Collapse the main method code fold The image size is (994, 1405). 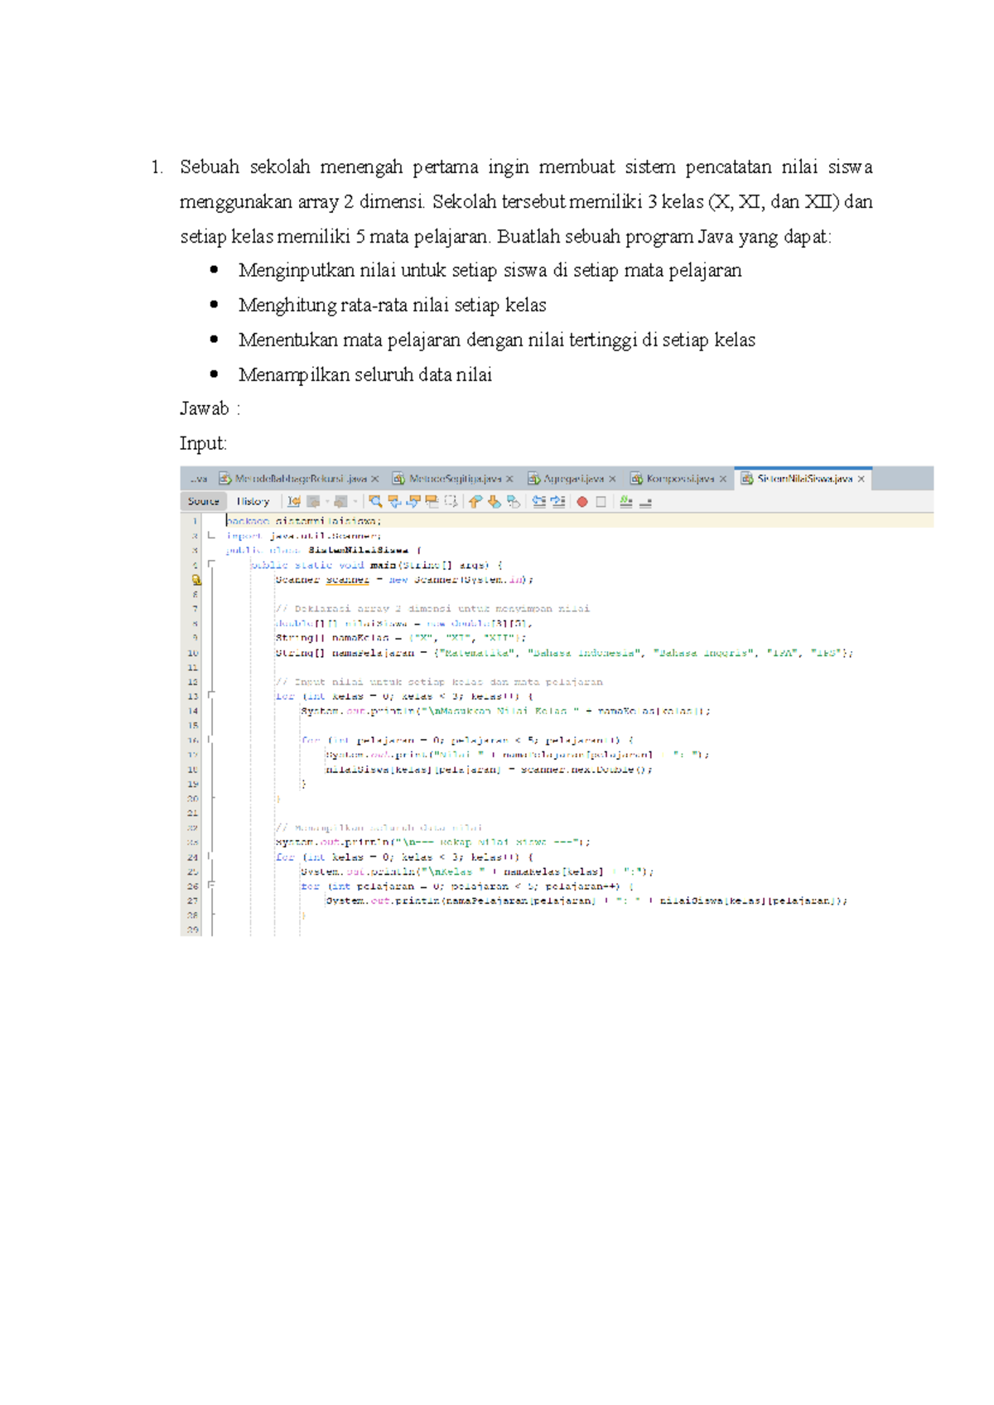pyautogui.click(x=211, y=564)
